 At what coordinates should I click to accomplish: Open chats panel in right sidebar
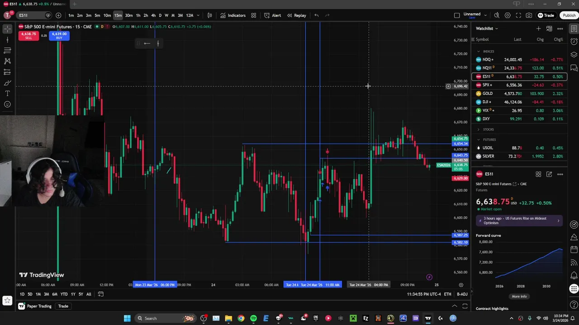point(574,68)
